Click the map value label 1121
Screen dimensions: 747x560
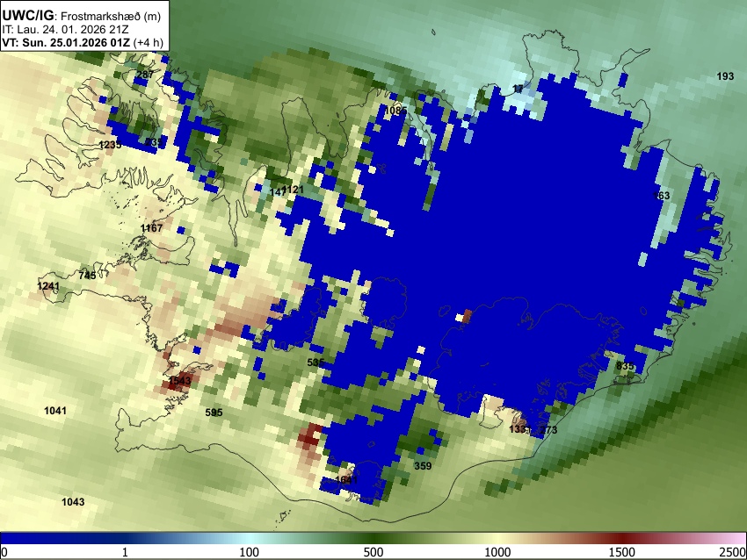coord(293,190)
